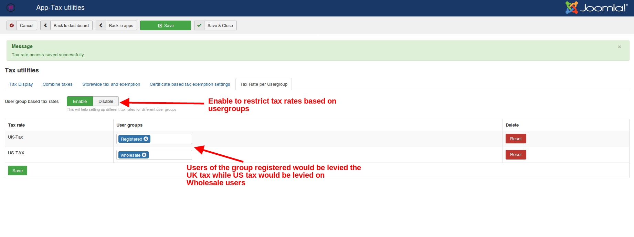Screen dimensions: 634x237
Task: Open the UK-Tax user groups selector
Action: (170, 139)
